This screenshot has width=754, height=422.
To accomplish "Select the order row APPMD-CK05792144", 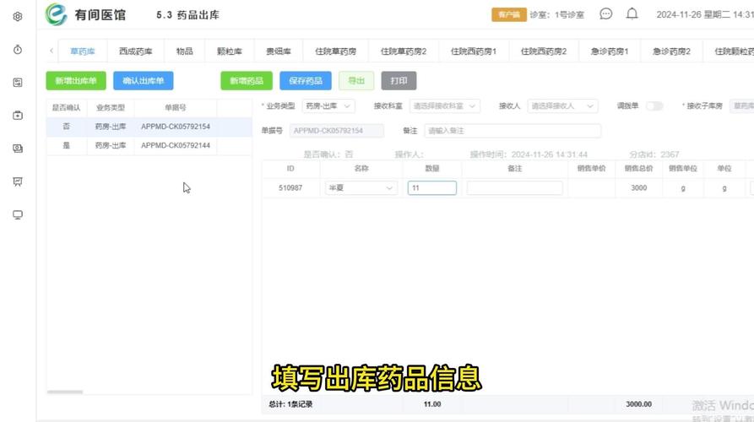I will [149, 145].
